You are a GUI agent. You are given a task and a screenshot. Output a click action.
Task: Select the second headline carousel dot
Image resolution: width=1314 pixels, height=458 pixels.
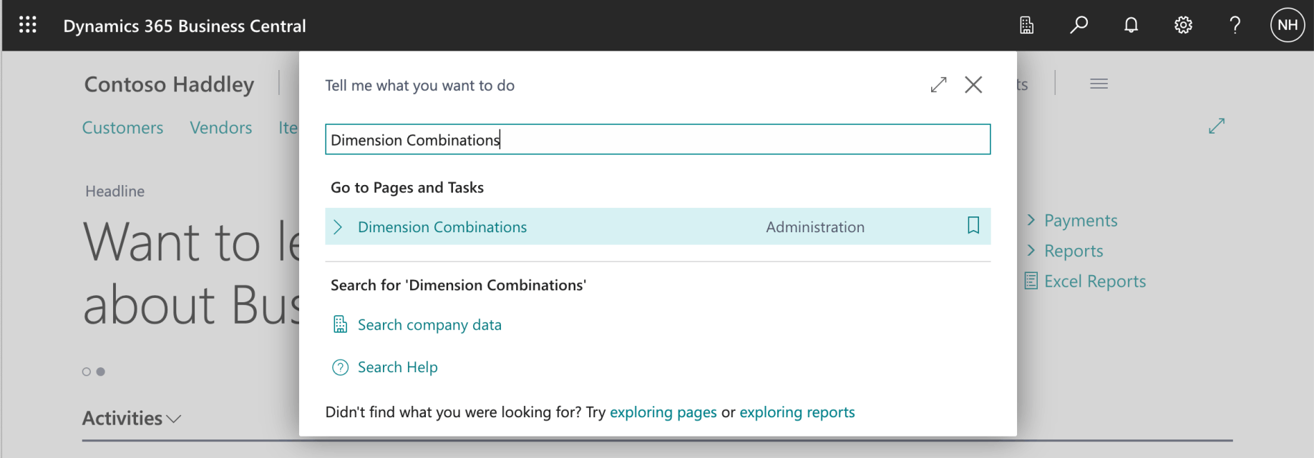pos(101,372)
